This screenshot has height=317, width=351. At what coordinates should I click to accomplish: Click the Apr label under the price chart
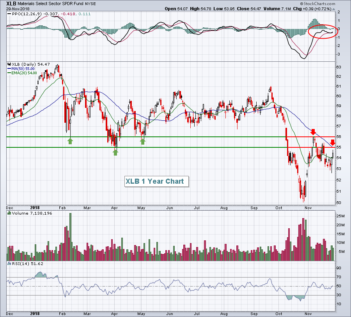click(x=114, y=208)
